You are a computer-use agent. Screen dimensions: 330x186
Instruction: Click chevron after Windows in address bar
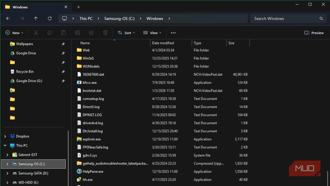169,19
